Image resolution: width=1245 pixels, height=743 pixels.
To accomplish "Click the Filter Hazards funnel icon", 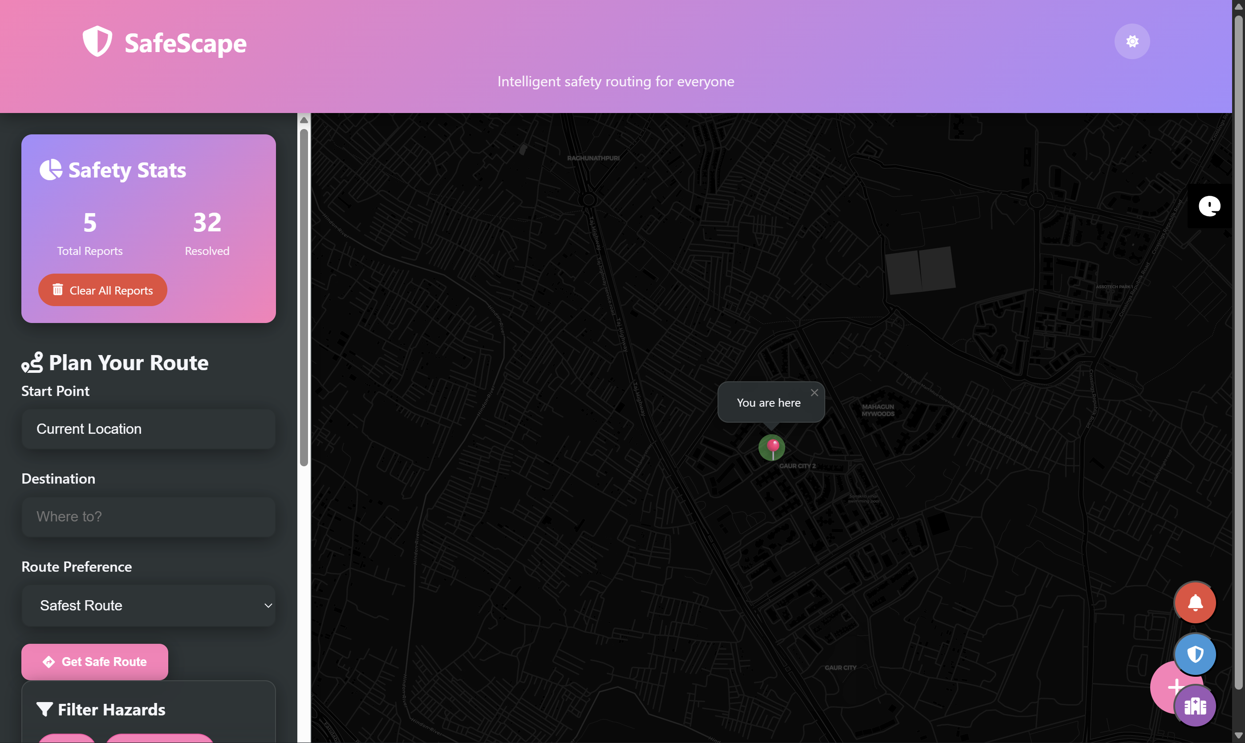I will (x=45, y=709).
